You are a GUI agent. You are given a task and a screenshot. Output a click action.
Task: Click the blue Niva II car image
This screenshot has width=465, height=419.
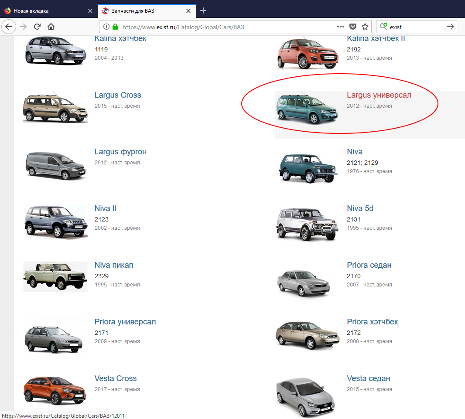pos(55,222)
